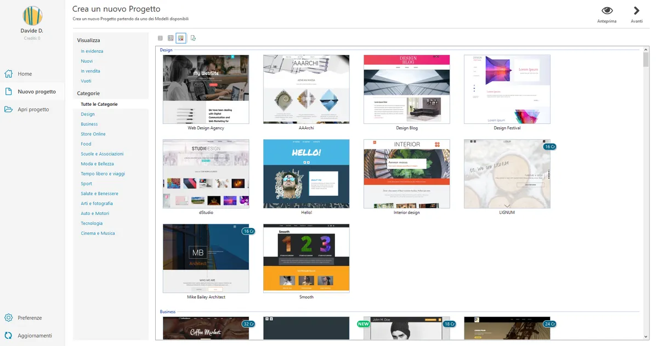Screen dimensions: 658x346
Task: Select Arti e fotografia category
Action: pos(97,203)
